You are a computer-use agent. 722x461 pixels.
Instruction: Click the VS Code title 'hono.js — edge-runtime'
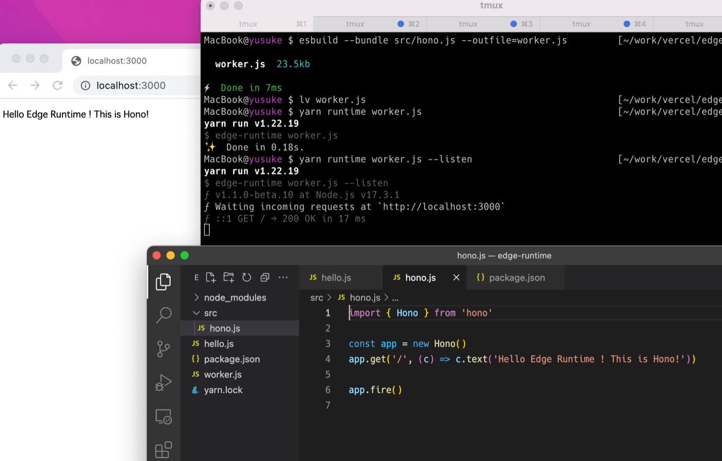(x=504, y=256)
